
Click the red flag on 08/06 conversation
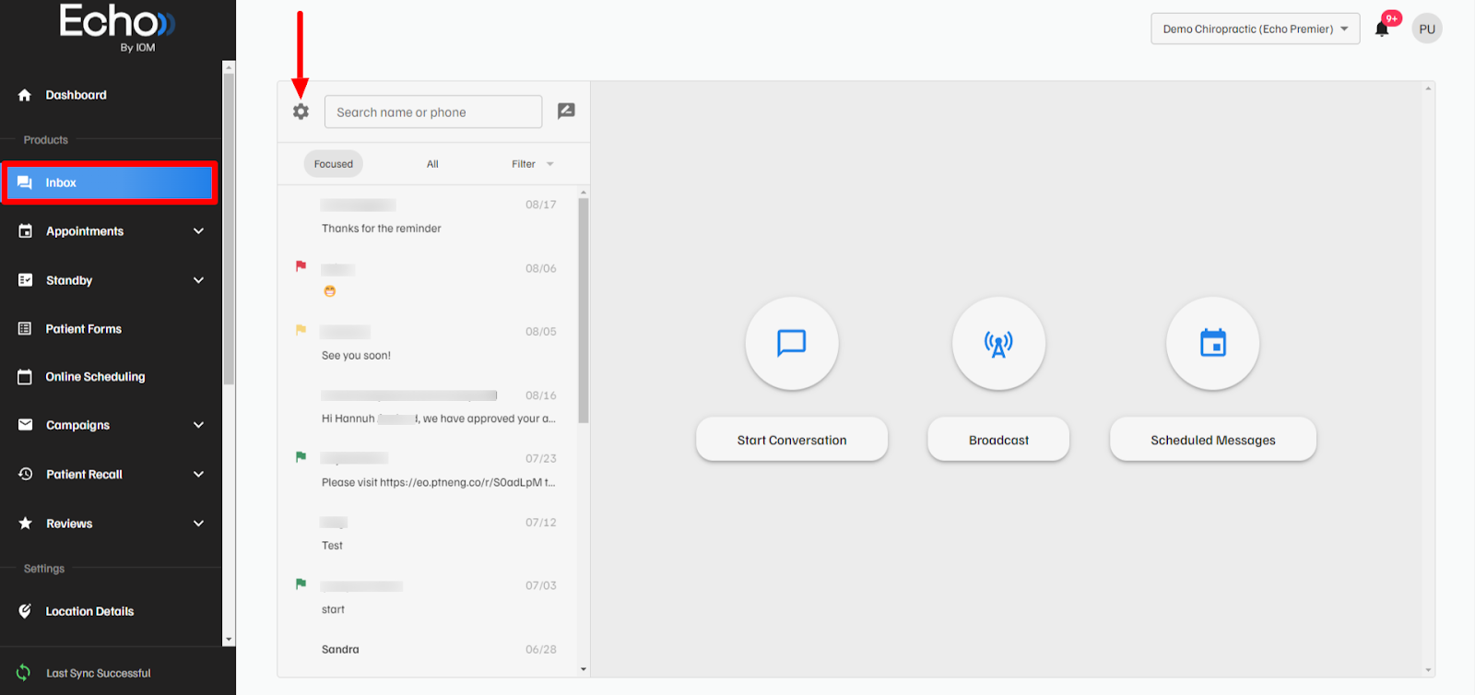tap(301, 265)
